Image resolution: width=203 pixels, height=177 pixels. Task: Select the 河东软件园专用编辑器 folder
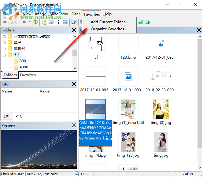[x=32, y=37]
